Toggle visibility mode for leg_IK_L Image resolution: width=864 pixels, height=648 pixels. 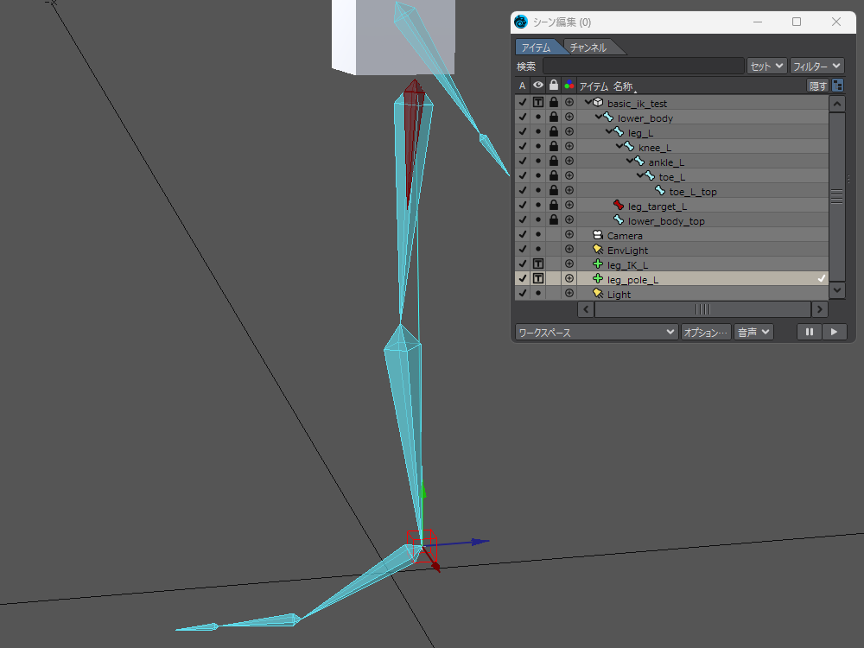[x=537, y=264]
